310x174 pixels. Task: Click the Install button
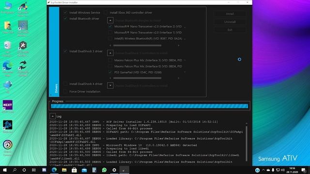coord(230,14)
